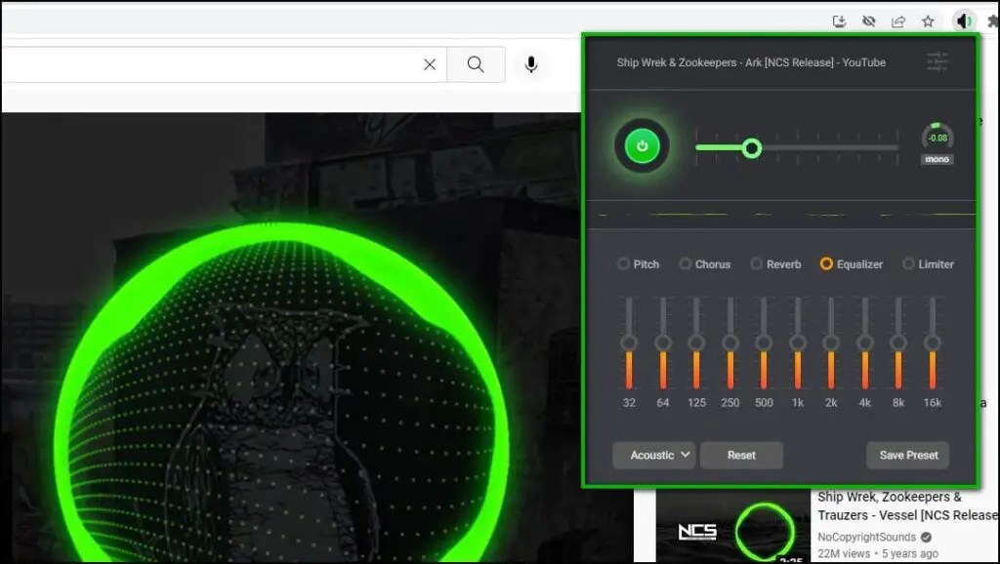Click the speaker extension icon in the browser toolbar

(964, 21)
